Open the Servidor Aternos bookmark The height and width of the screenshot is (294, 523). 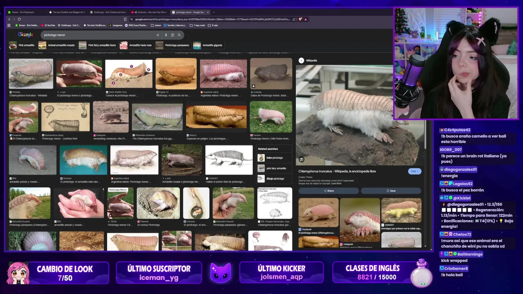click(x=175, y=25)
